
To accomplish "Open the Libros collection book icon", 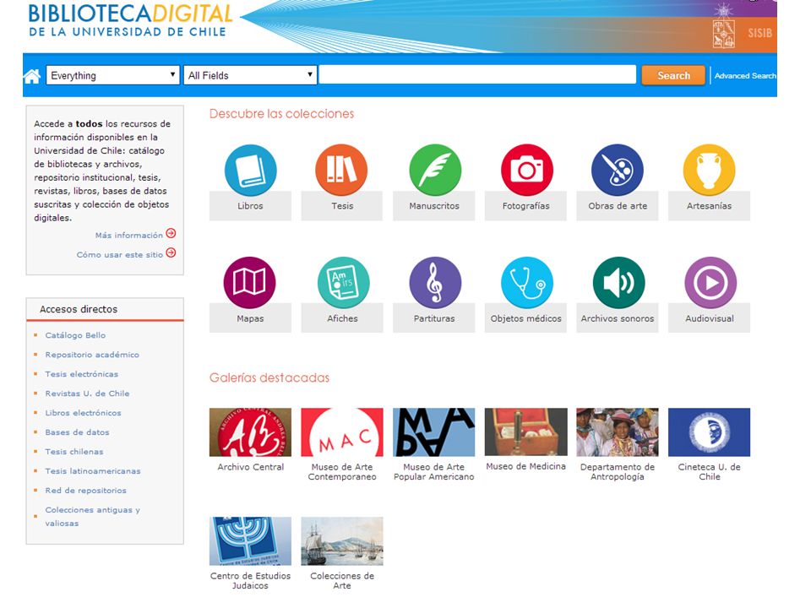I will pos(250,170).
